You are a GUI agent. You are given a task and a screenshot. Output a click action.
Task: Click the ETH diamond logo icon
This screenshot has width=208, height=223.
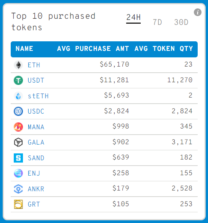pyautogui.click(x=18, y=65)
